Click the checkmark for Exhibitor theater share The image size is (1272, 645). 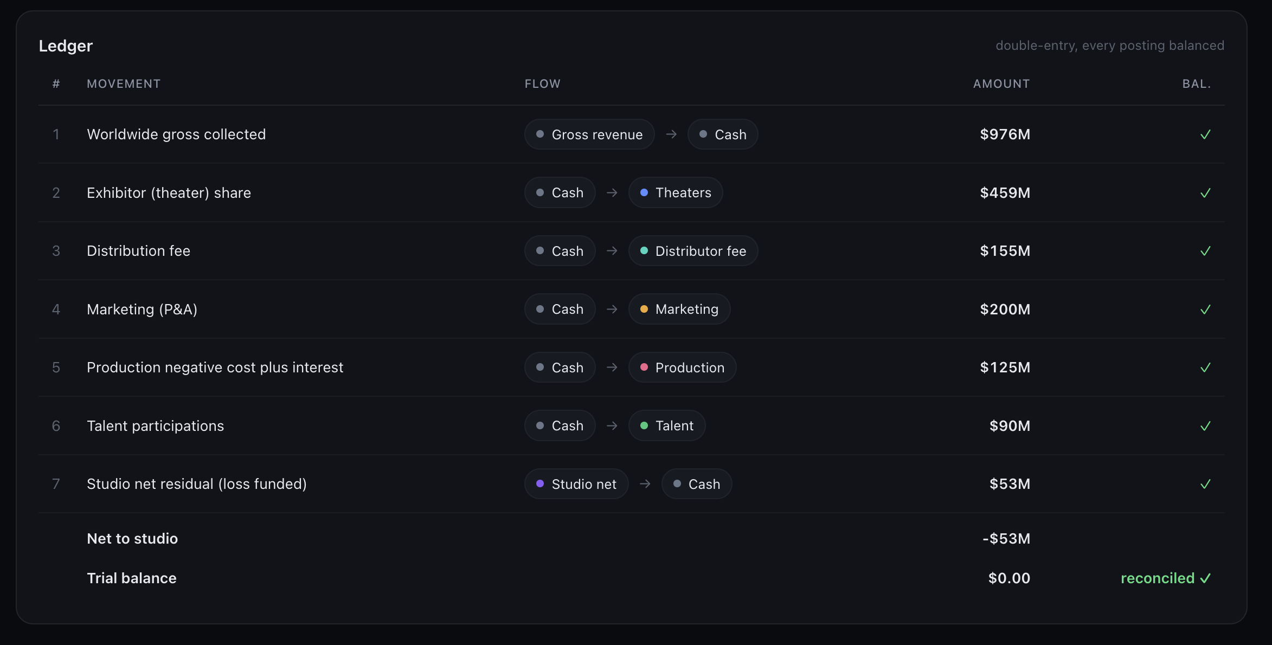[x=1205, y=193]
